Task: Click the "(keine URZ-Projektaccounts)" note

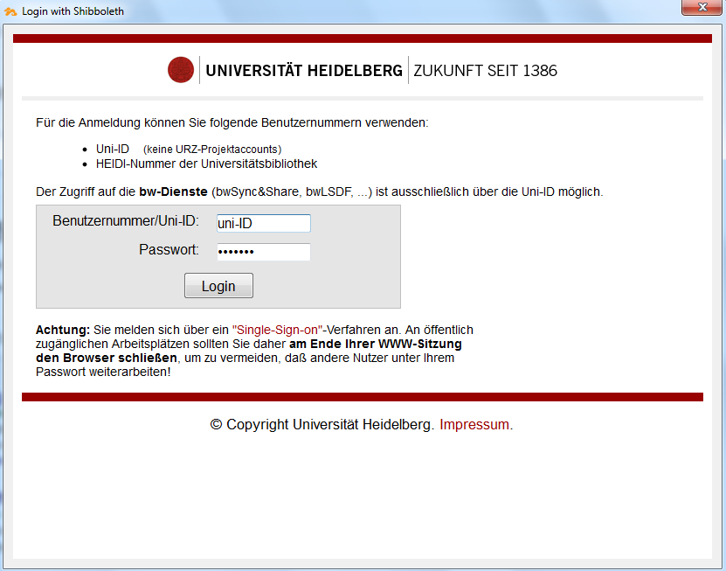Action: [x=212, y=150]
